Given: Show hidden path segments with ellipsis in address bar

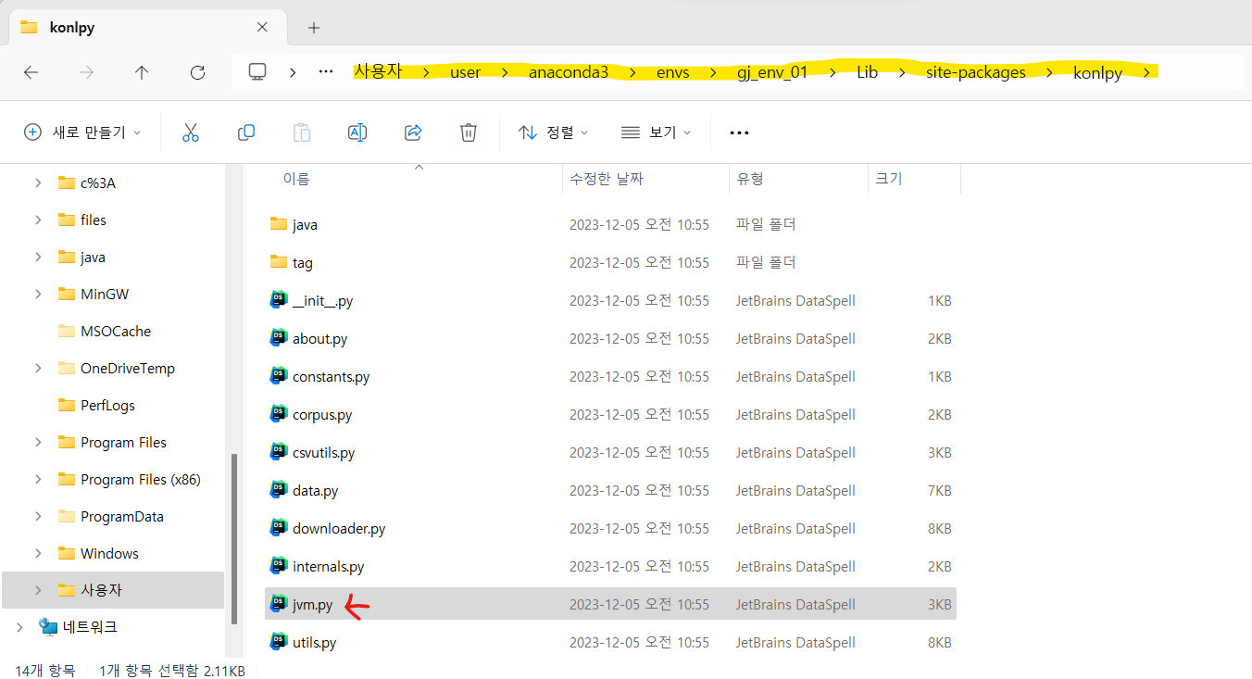Looking at the screenshot, I should 326,71.
